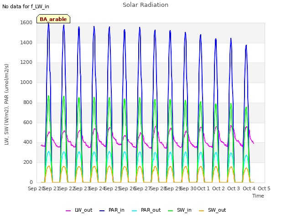Click the Time x-axis label
The image size is (292, 219).
click(258, 196)
